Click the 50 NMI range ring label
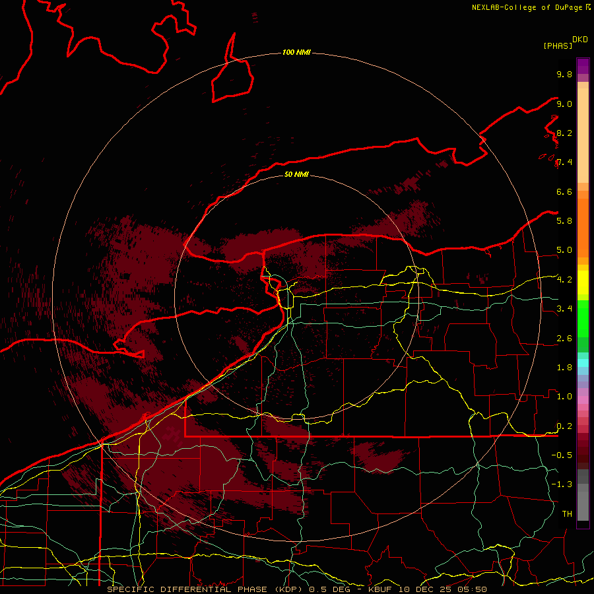 296,174
